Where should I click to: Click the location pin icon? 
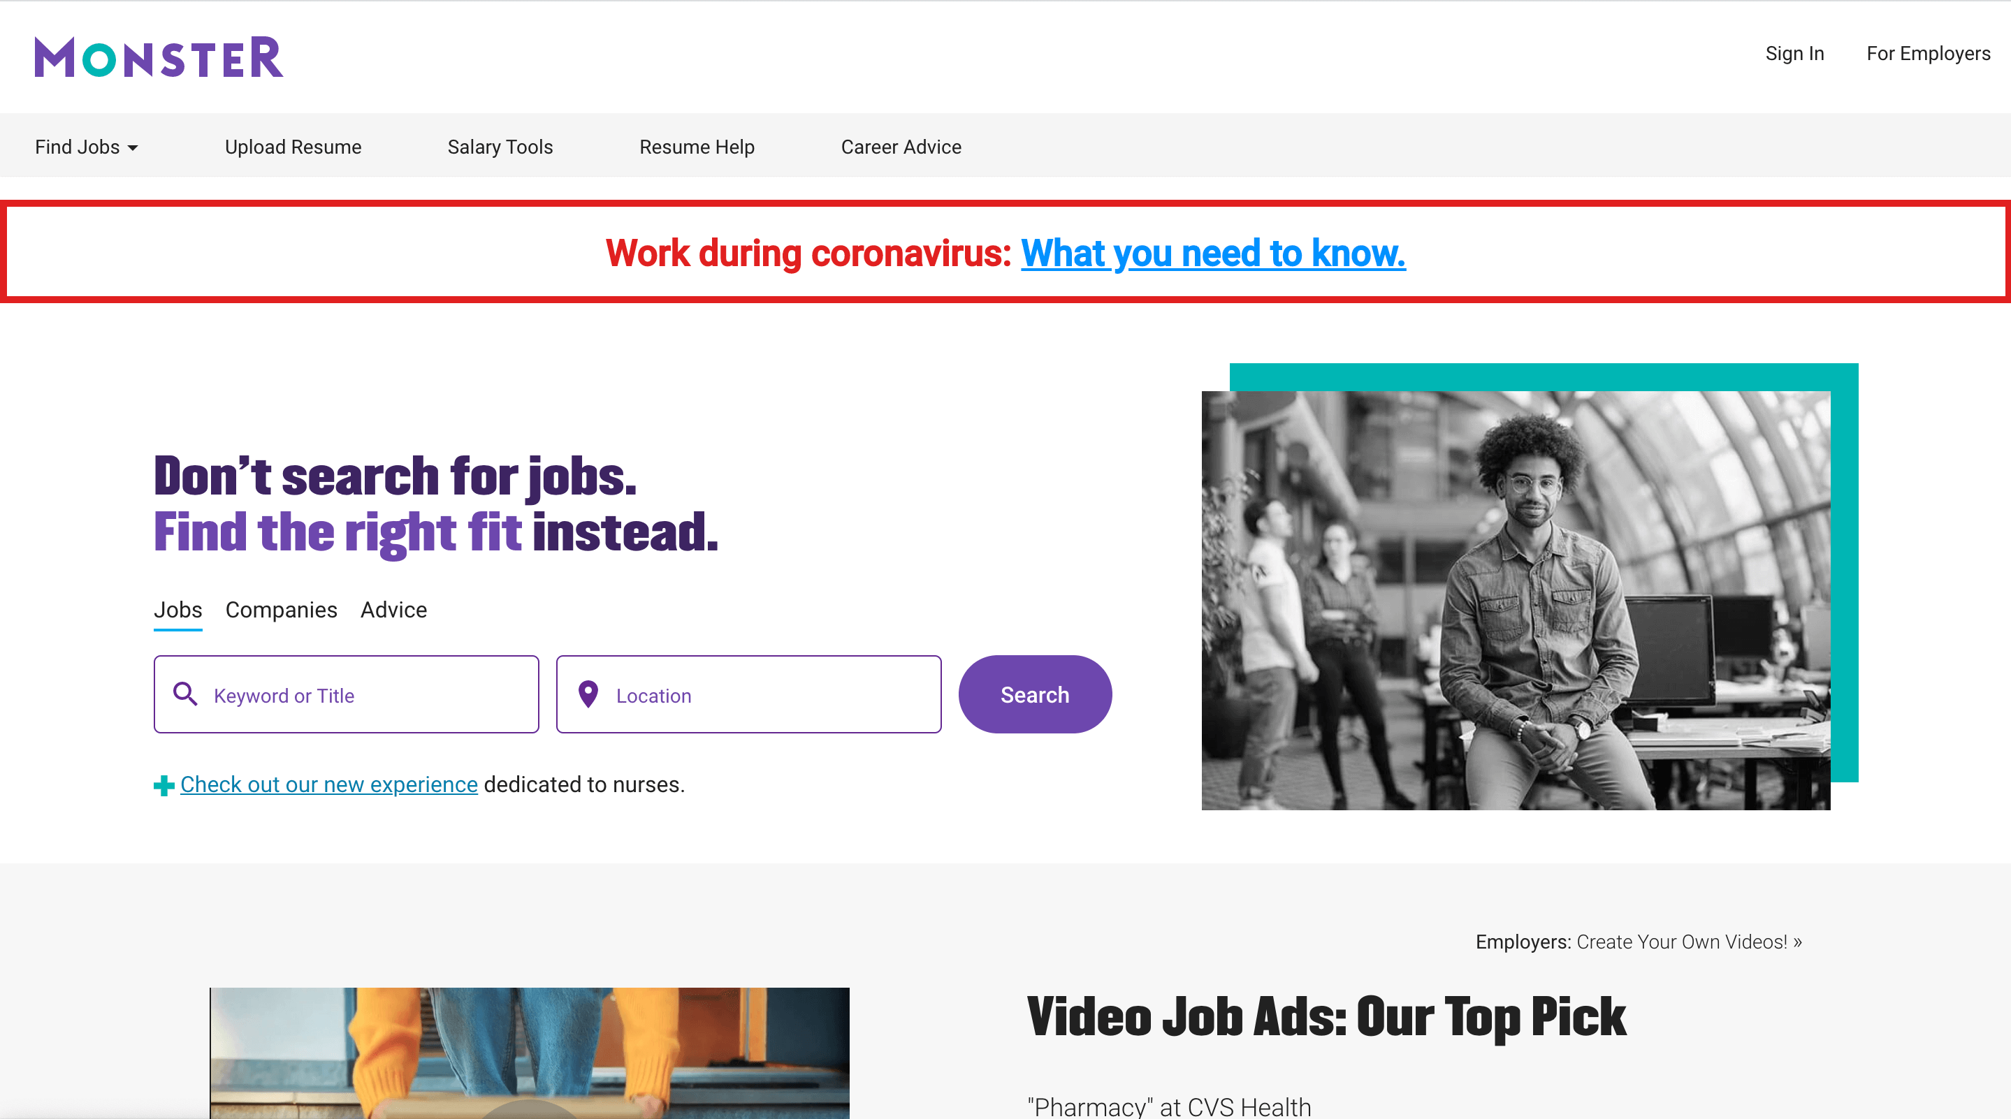point(588,694)
